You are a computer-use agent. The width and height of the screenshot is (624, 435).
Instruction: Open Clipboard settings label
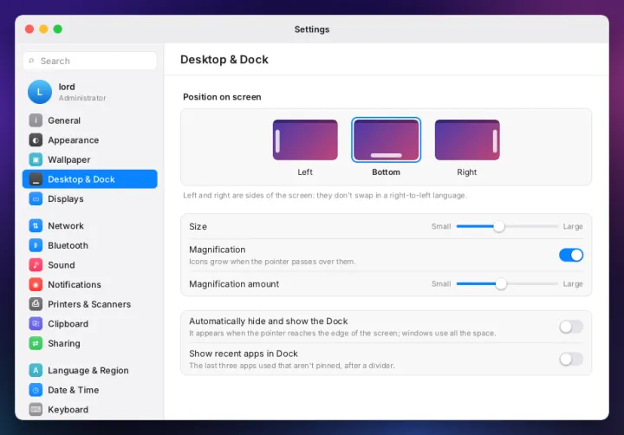[68, 324]
